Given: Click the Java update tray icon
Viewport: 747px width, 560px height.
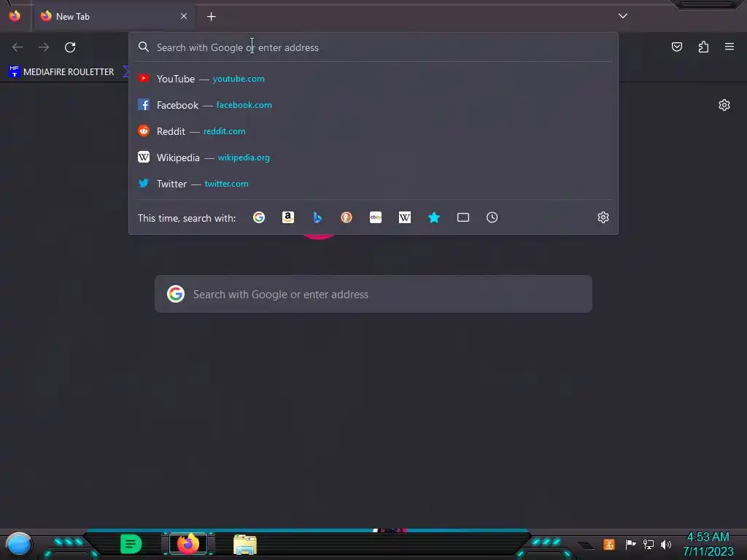Looking at the screenshot, I should pyautogui.click(x=609, y=544).
